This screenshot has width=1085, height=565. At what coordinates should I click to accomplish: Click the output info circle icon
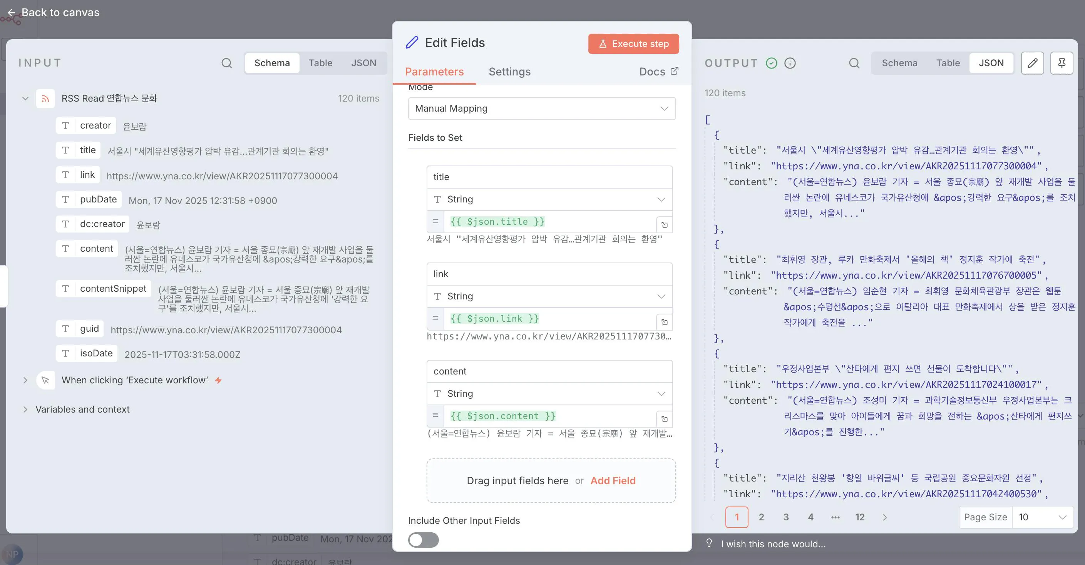pos(790,63)
